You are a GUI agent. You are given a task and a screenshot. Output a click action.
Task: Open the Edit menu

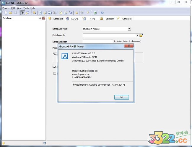coord(13,8)
